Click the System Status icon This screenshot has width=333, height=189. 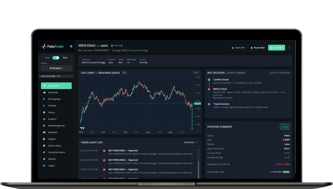point(44,145)
